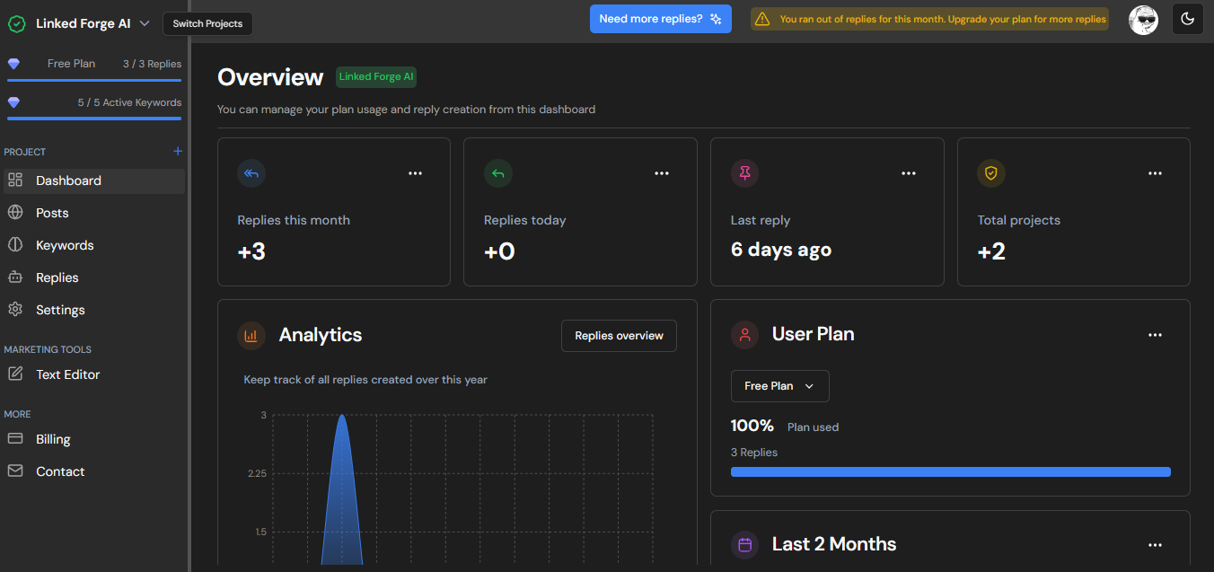Screen dimensions: 1214x572
Task: Click the purple calendar Last 2 Months icon
Action: pos(744,544)
